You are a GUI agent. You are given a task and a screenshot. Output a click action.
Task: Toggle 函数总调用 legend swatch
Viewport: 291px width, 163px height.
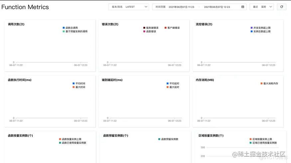pyautogui.click(x=64, y=28)
